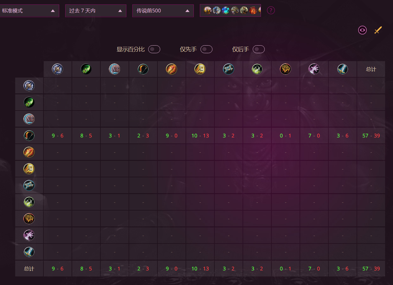Click the 0 - 1 cell in Hunter row
This screenshot has width=393, height=285.
point(286,136)
